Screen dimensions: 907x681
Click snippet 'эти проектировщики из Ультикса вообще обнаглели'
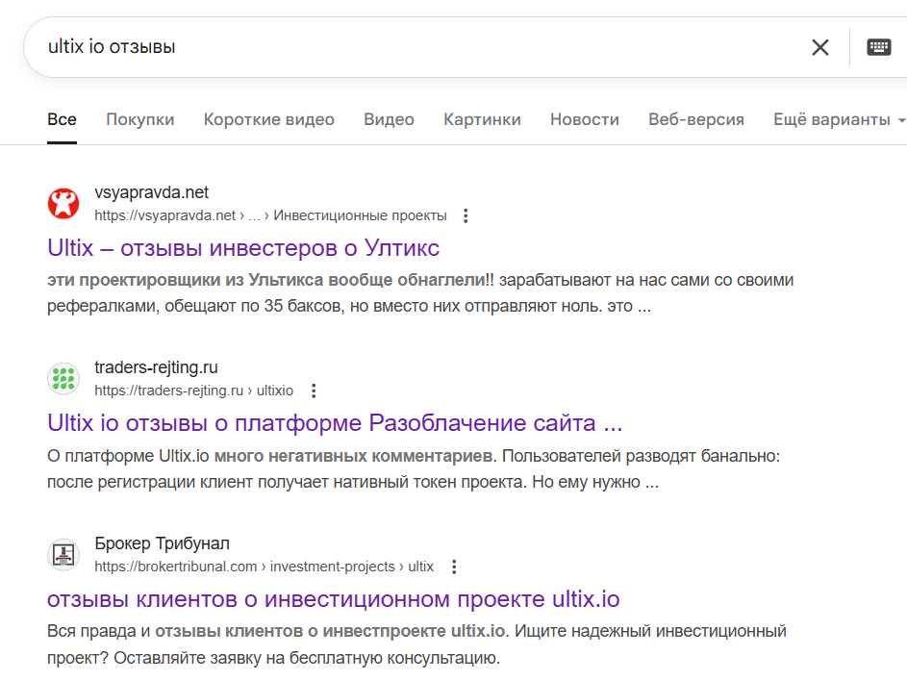pos(267,280)
